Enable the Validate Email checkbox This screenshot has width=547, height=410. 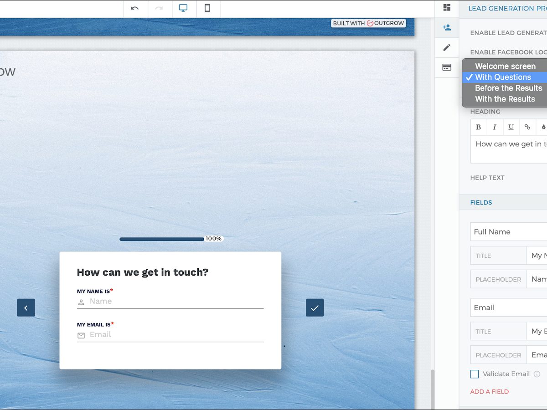475,374
